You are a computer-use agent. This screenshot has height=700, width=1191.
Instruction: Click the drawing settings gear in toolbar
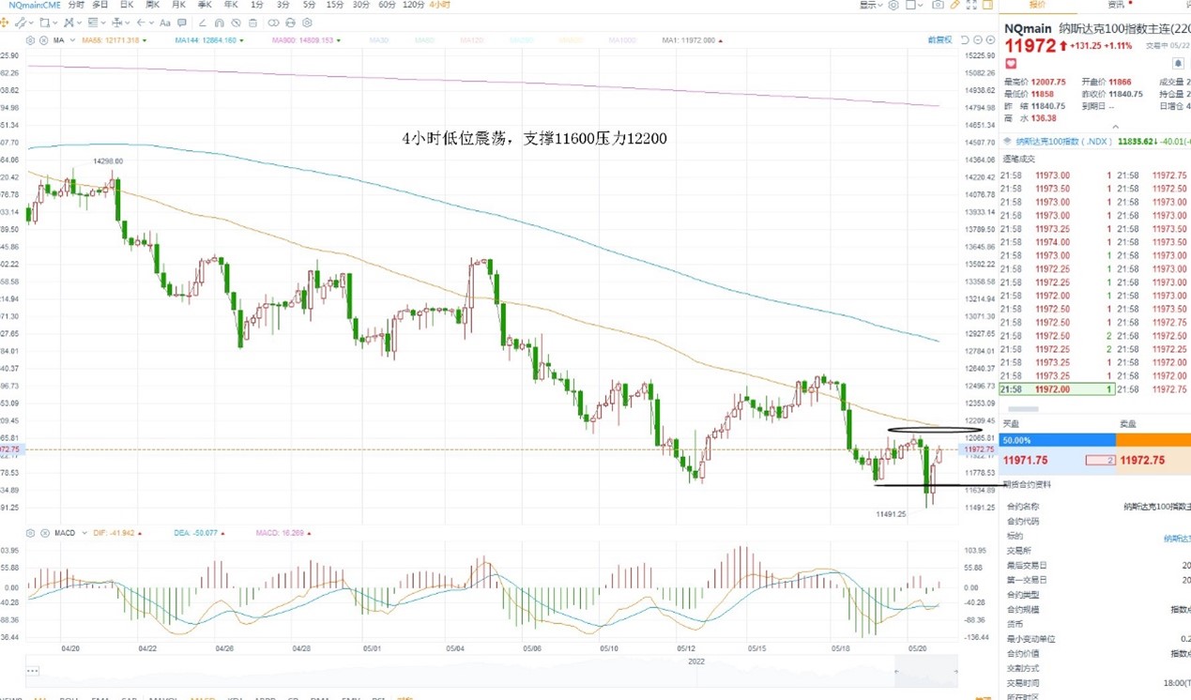click(x=307, y=23)
